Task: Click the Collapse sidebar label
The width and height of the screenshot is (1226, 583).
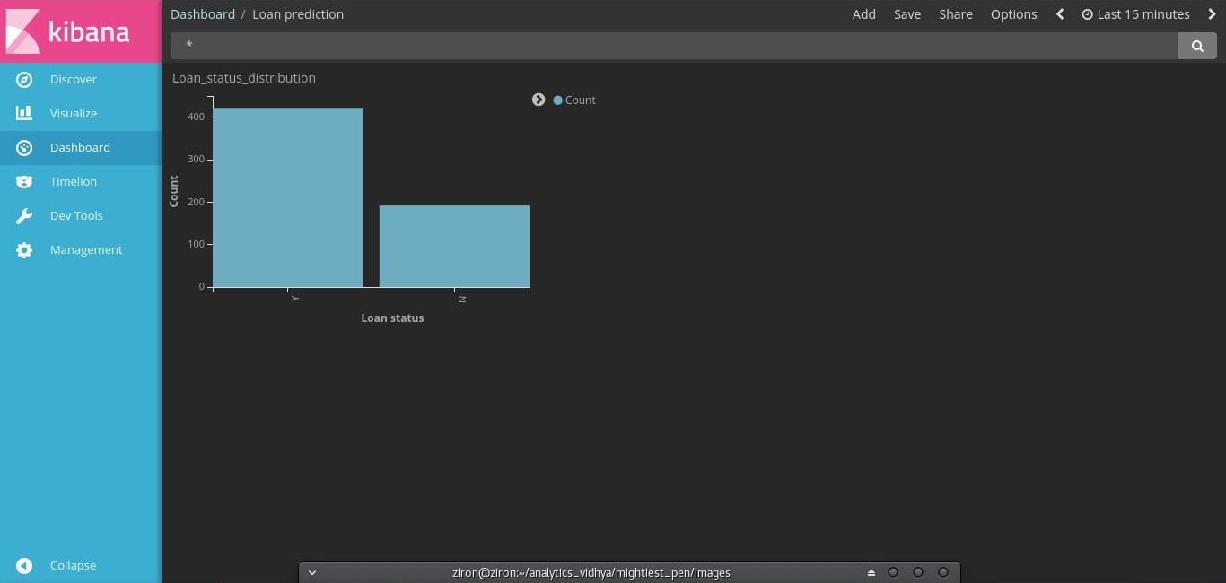Action: 74,566
